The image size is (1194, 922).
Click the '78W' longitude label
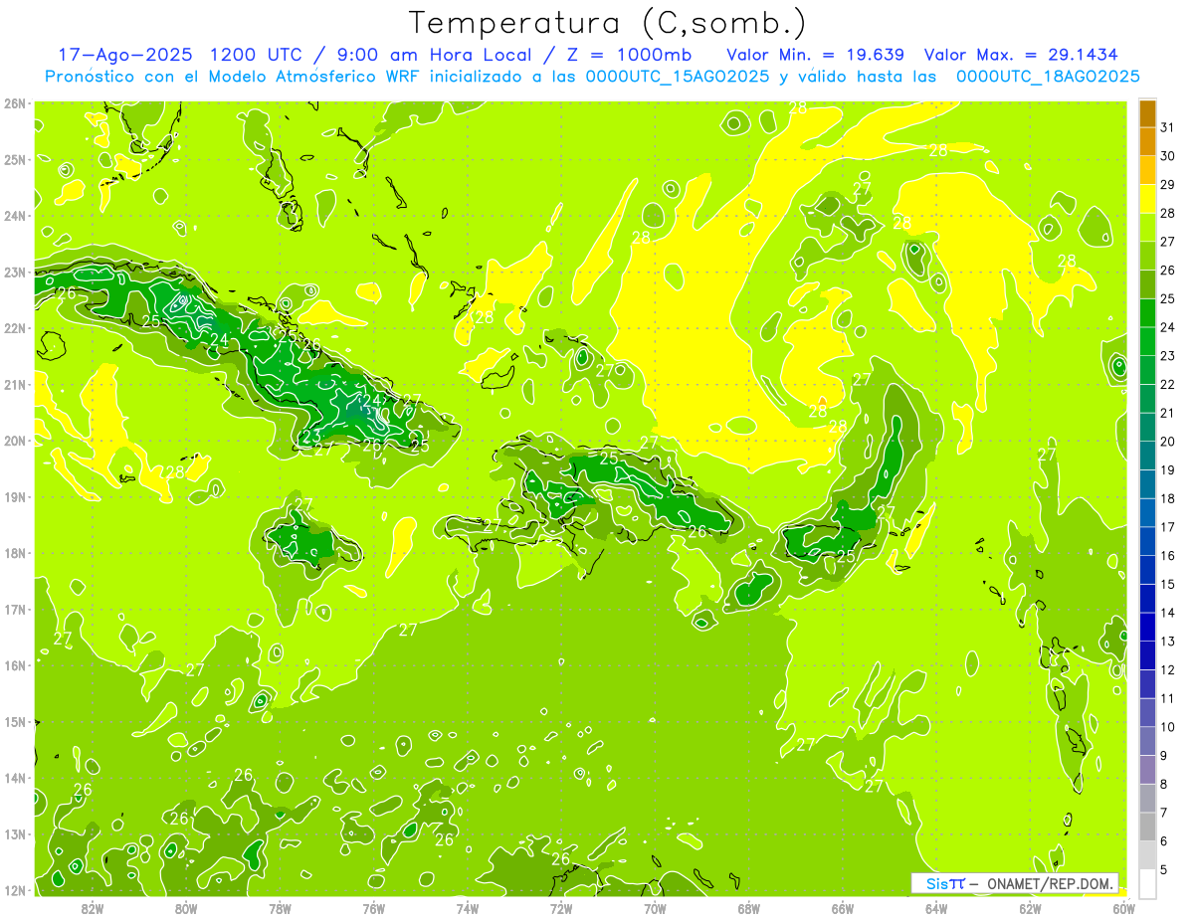point(280,908)
